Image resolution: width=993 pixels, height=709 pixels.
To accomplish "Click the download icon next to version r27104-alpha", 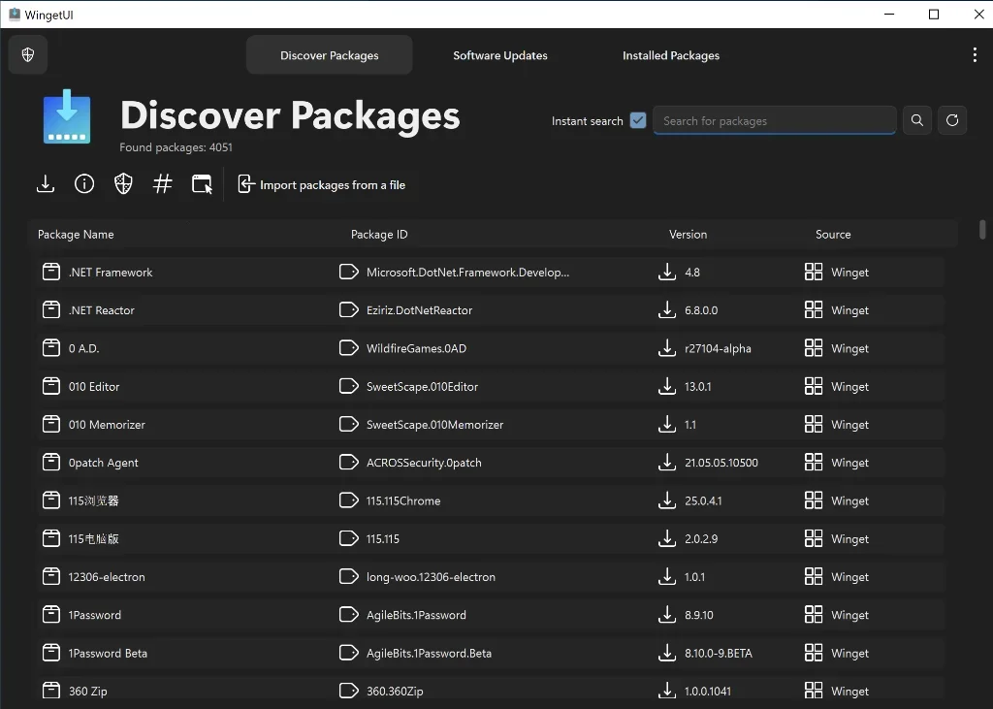I will (x=667, y=348).
